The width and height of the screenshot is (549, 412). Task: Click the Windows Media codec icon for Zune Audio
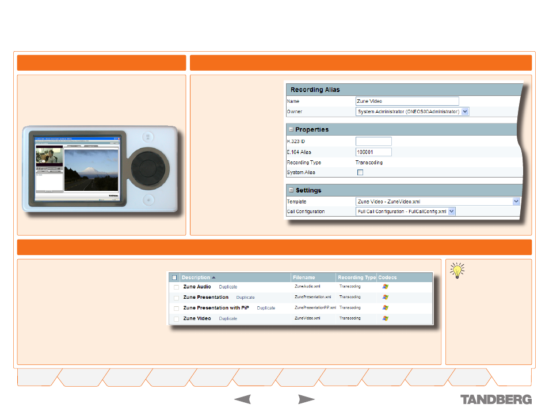pyautogui.click(x=386, y=286)
